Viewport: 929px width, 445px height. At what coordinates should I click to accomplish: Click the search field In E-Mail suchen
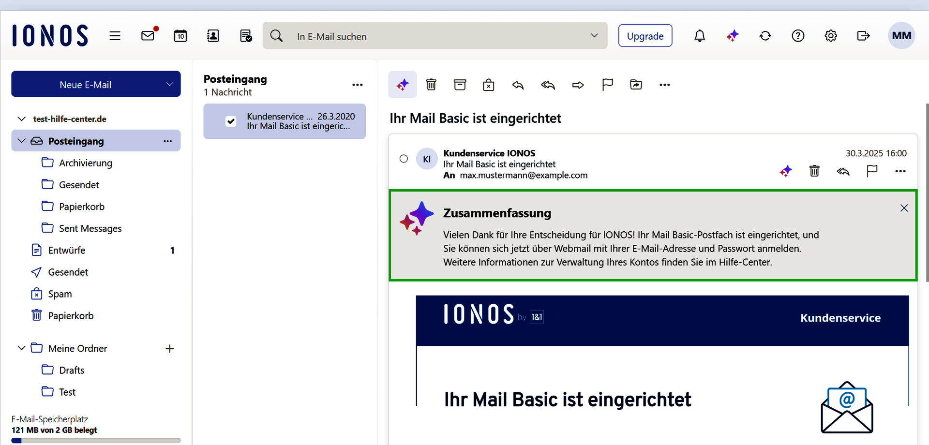tap(435, 36)
